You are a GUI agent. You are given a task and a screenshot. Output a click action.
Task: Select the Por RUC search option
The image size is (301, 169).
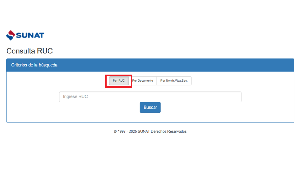119,81
